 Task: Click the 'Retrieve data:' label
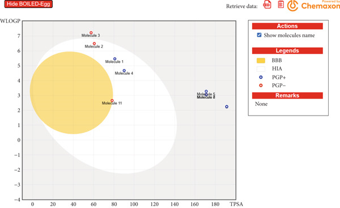point(242,6)
